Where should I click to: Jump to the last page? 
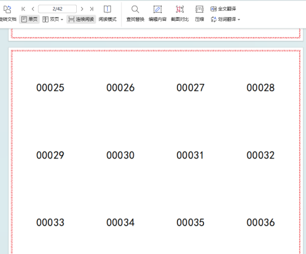click(x=91, y=9)
